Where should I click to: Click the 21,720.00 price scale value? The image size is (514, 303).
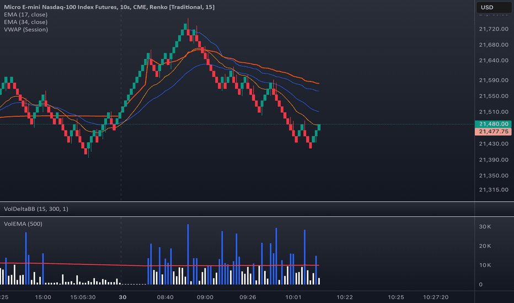point(494,29)
